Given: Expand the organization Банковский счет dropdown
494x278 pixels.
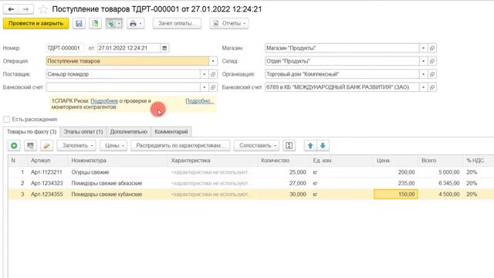Looking at the screenshot, I should (x=424, y=87).
